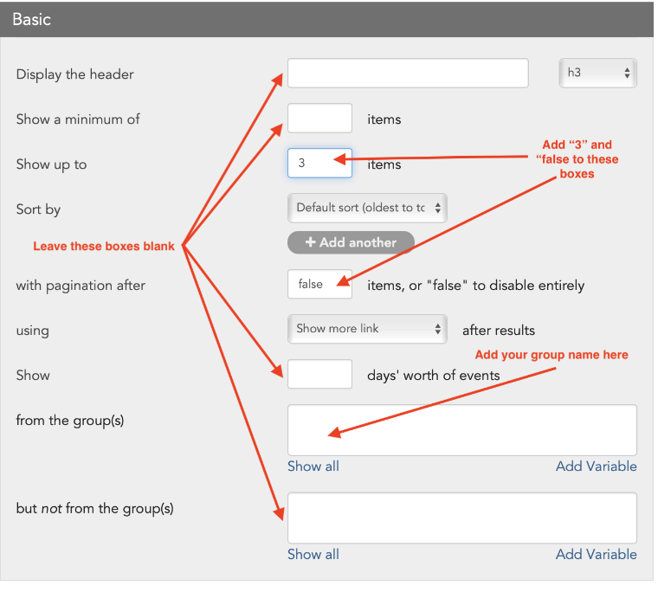
Task: Click the pagination field containing false
Action: point(319,284)
